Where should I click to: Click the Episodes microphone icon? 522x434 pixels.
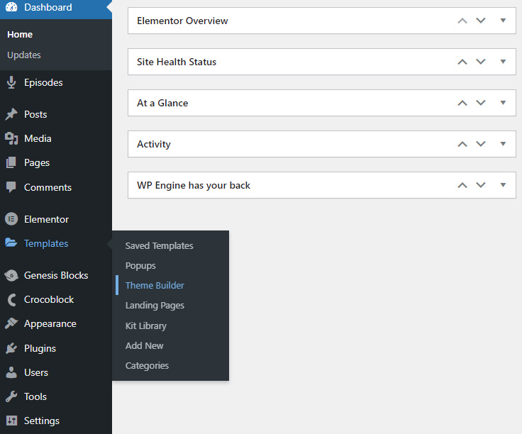pos(11,82)
